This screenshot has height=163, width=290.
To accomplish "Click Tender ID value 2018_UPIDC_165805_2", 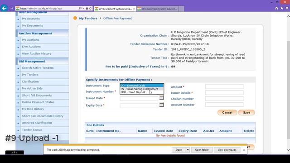I will click(188, 49).
